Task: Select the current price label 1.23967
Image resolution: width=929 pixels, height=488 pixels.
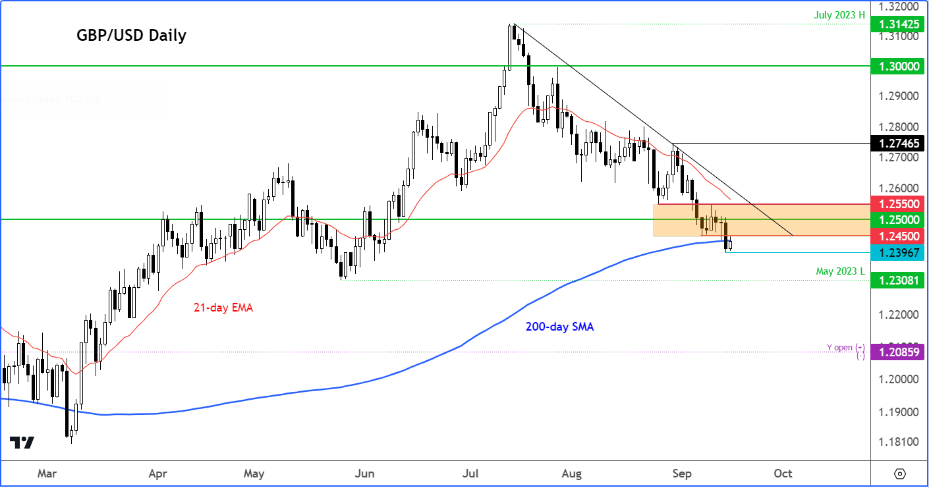Action: [897, 252]
